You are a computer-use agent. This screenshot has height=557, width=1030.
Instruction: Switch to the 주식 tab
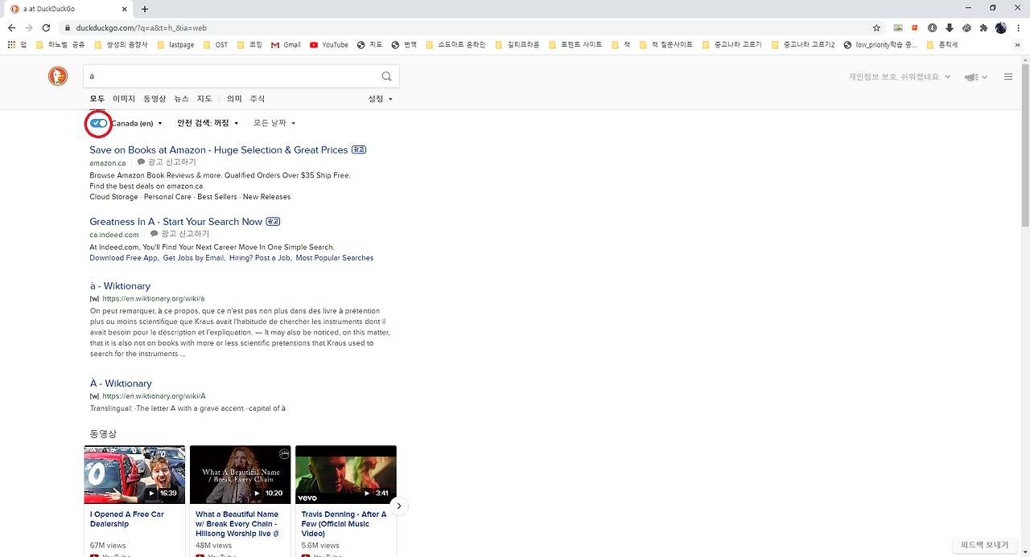257,99
